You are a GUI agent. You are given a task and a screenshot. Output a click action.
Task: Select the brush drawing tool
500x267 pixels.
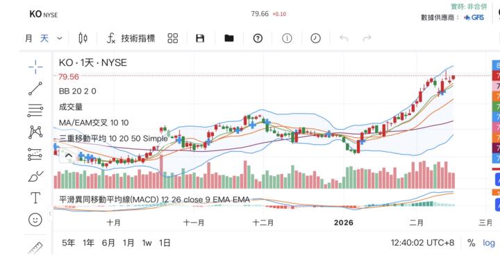click(x=35, y=176)
